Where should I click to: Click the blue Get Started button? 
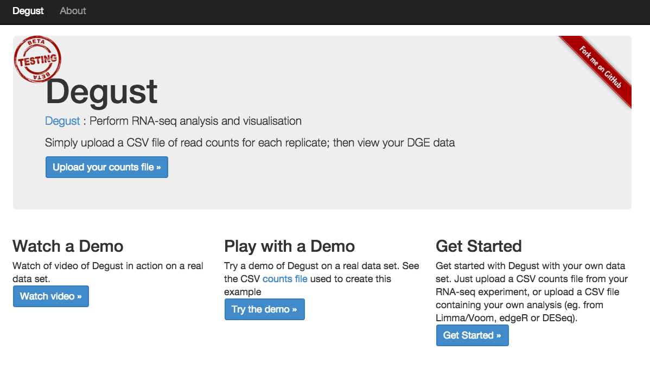tap(472, 335)
